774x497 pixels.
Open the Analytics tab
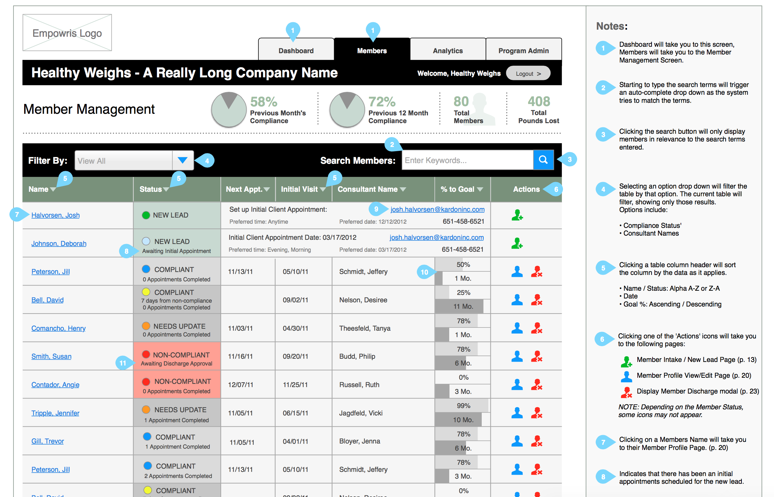[448, 49]
